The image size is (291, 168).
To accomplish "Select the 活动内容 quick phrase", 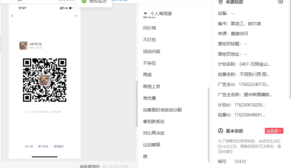I will [151, 52].
